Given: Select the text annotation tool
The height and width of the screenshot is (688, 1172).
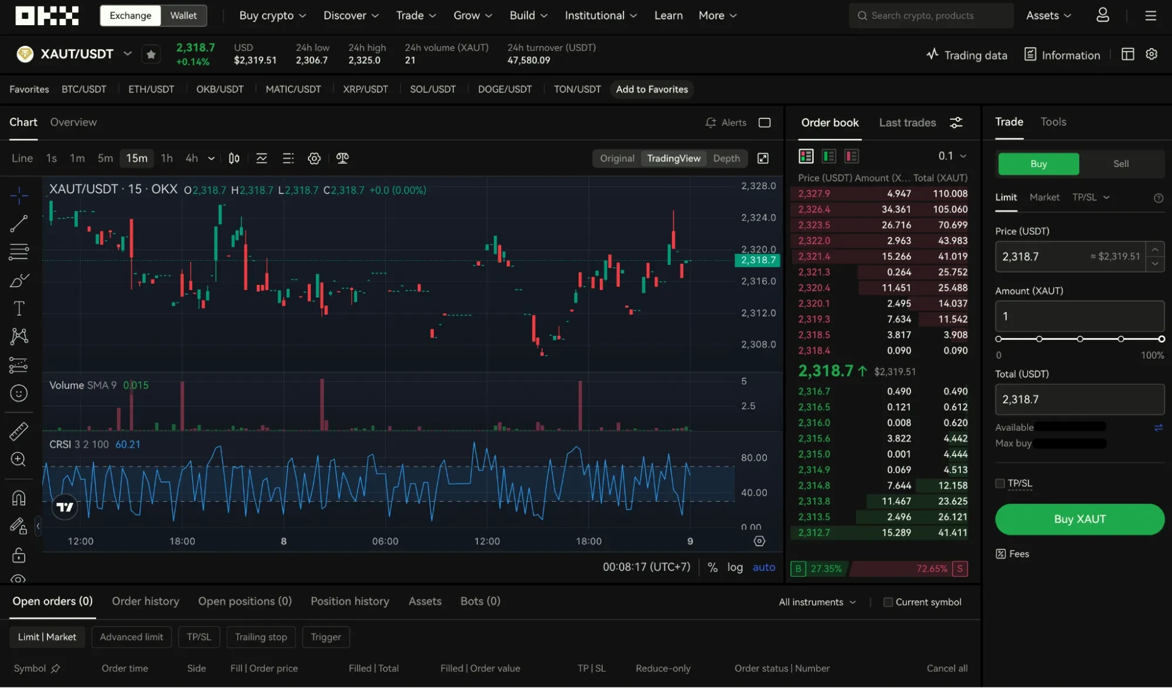Looking at the screenshot, I should (x=19, y=308).
